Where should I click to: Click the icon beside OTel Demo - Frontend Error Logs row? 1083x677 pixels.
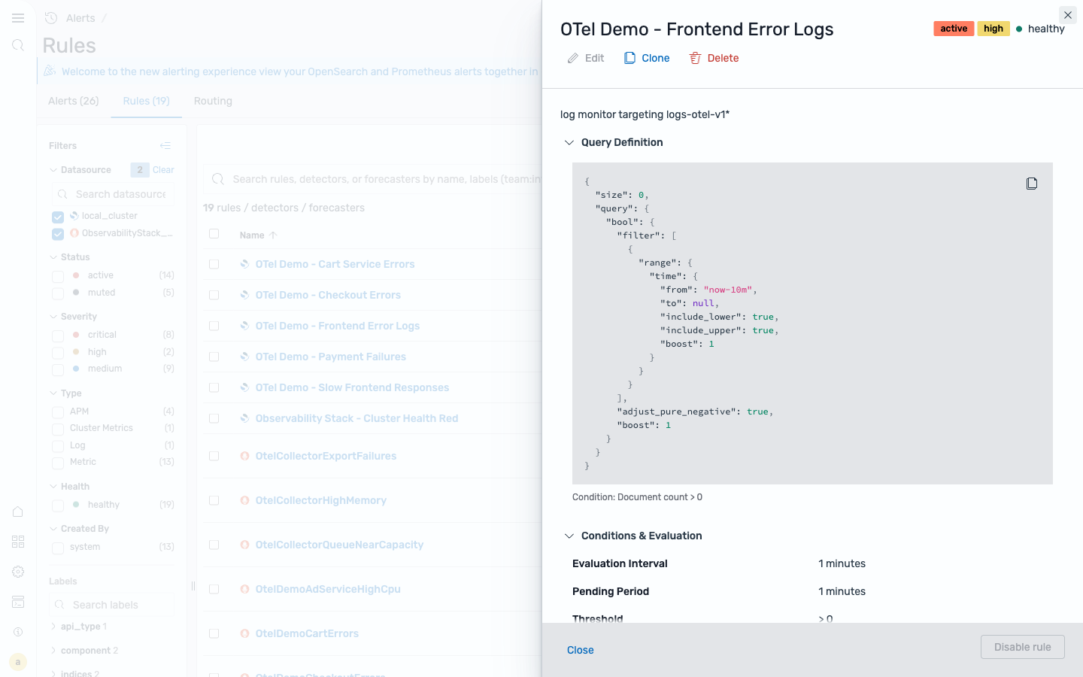[244, 326]
